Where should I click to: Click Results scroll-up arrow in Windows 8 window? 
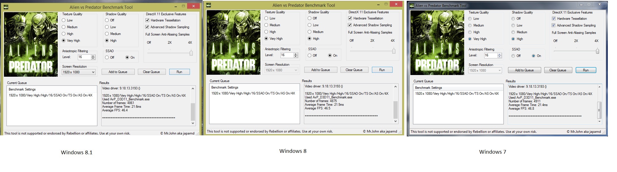[x=396, y=87]
